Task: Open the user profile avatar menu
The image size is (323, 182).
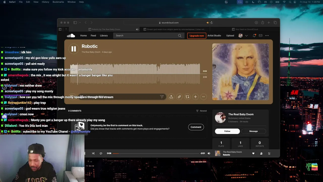Action: pos(240,36)
